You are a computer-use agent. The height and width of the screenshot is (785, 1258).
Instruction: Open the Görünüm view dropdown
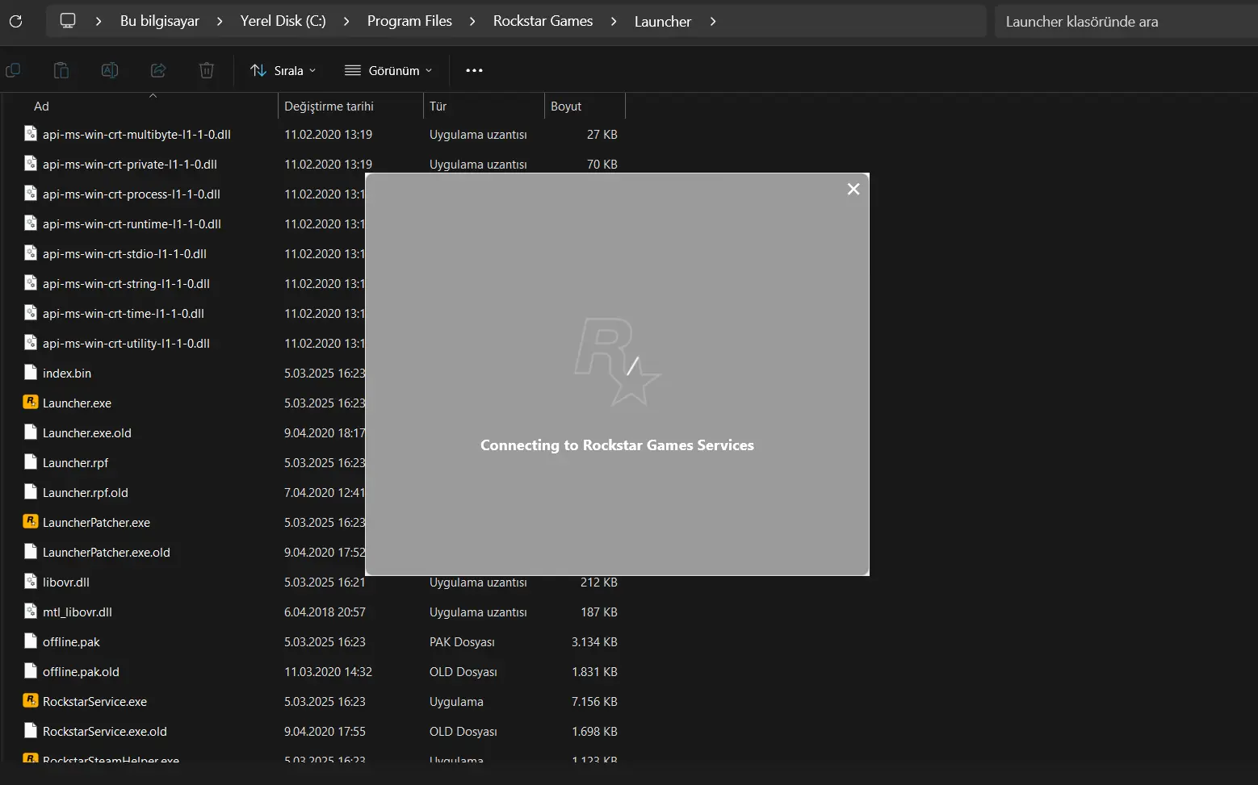388,71
